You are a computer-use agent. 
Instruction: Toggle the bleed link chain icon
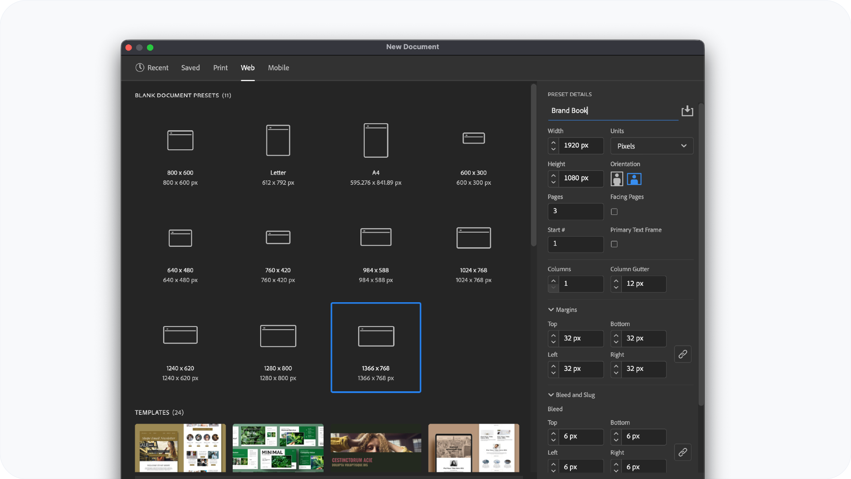(683, 452)
